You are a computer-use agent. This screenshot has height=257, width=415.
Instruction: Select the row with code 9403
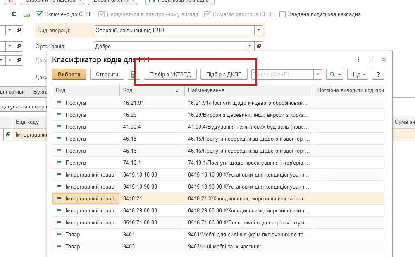tap(218, 246)
